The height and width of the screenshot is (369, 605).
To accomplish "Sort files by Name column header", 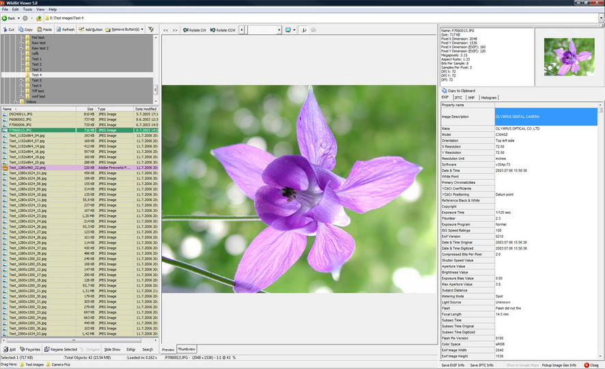I will click(39, 109).
